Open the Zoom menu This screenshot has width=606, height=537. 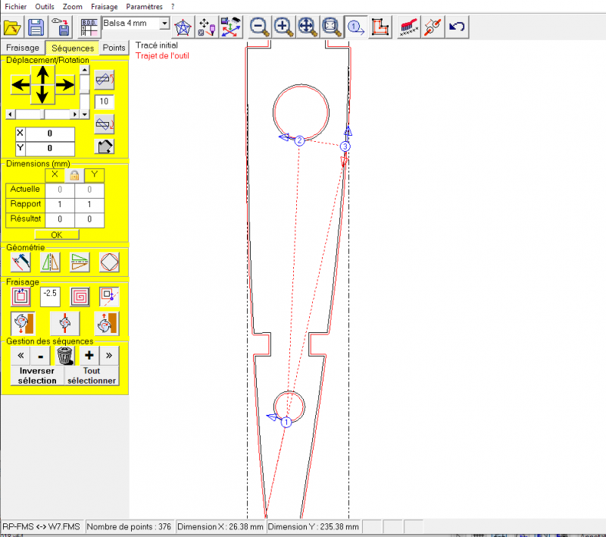coord(72,7)
